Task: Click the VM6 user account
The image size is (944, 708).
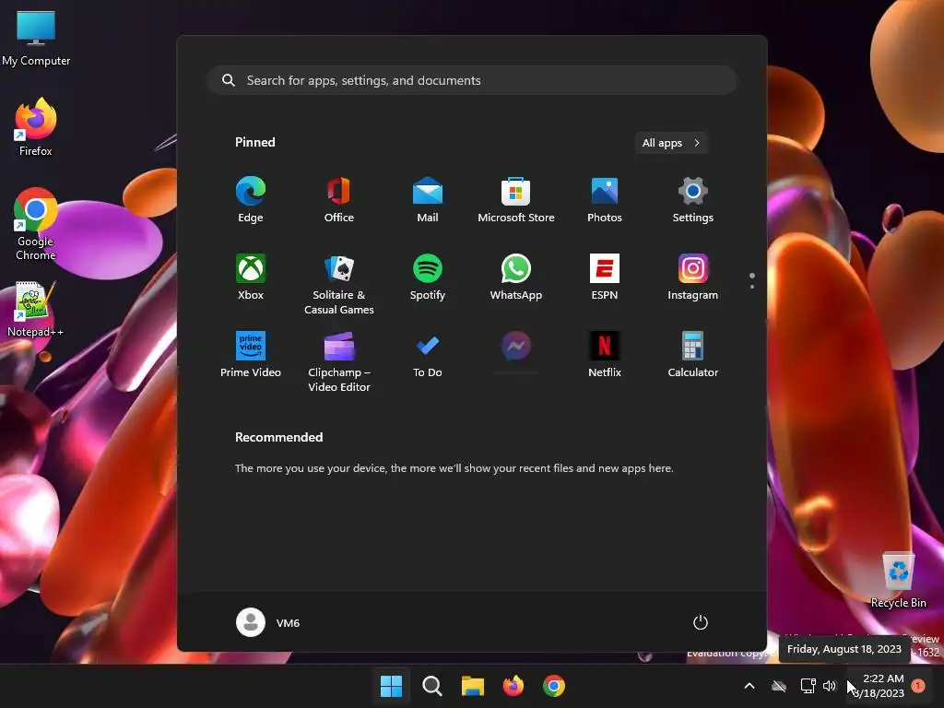Action: click(268, 622)
